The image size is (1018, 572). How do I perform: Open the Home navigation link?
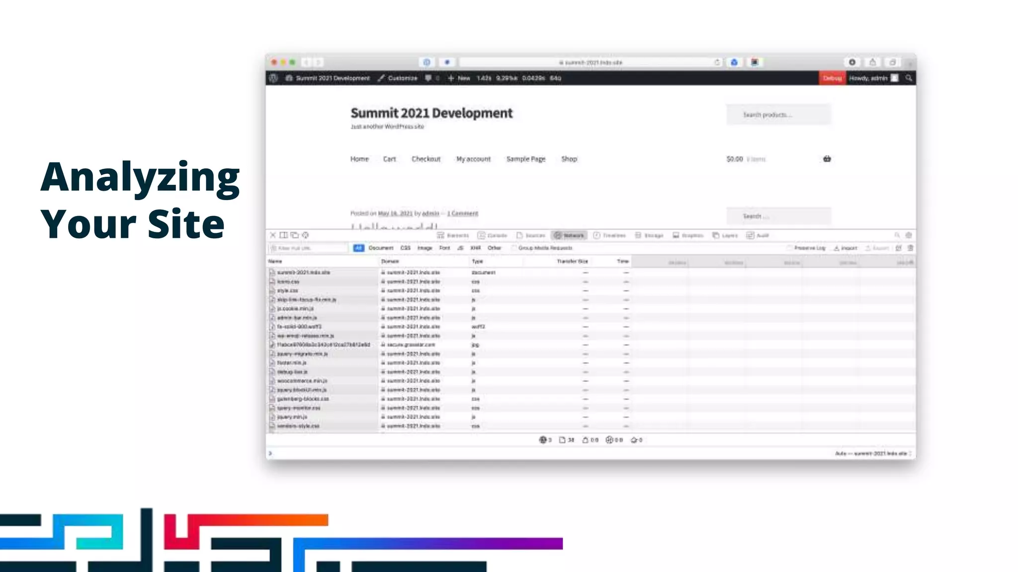[359, 159]
